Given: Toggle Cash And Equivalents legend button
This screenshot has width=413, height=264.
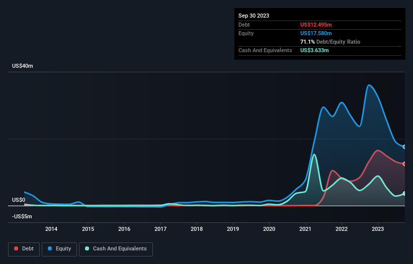Looking at the screenshot, I should click(x=116, y=249).
